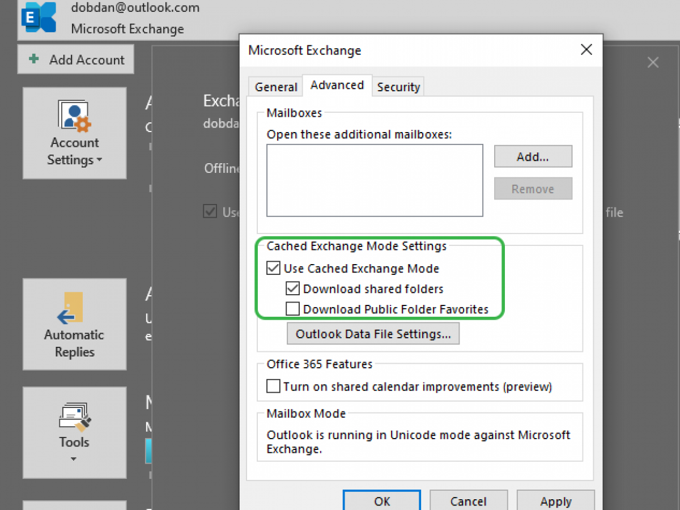Close the Microsoft Exchange dialog

tap(586, 50)
